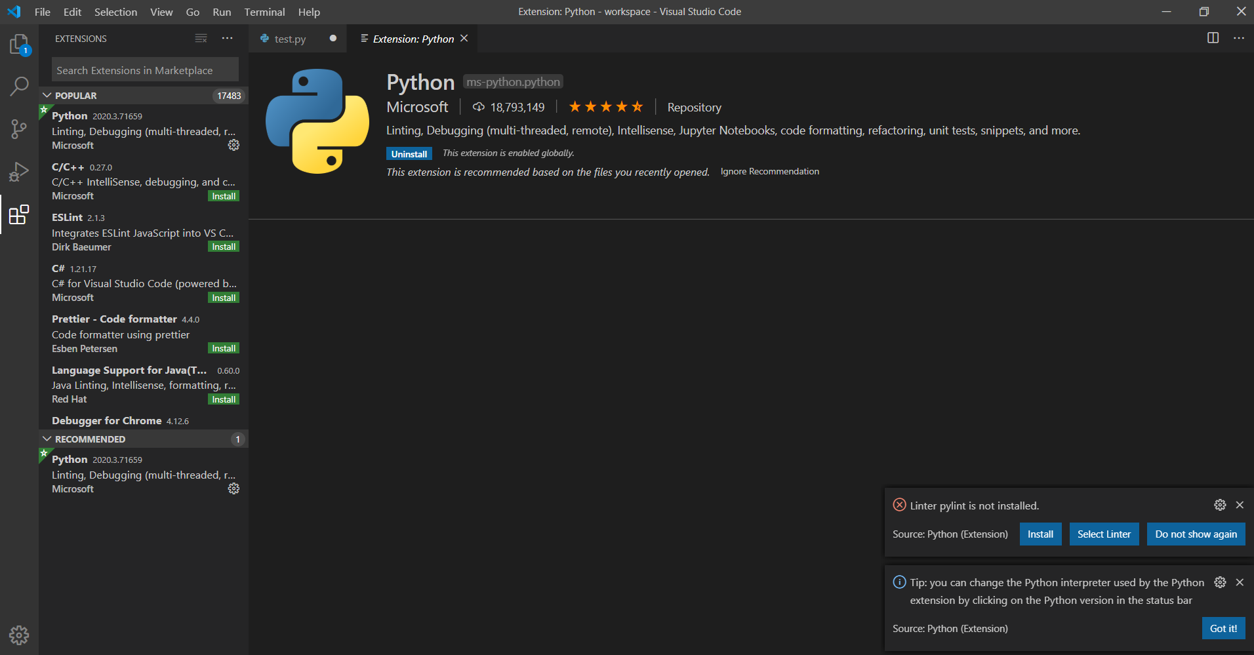1254x655 pixels.
Task: Open the Run menu
Action: tap(222, 12)
